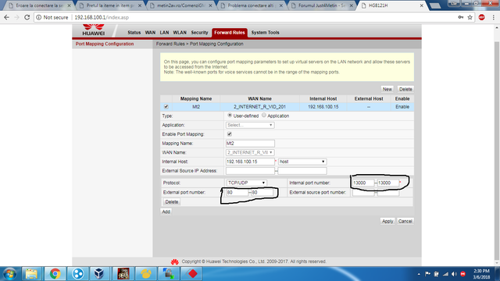Click the first External Source IP field

tap(250, 171)
